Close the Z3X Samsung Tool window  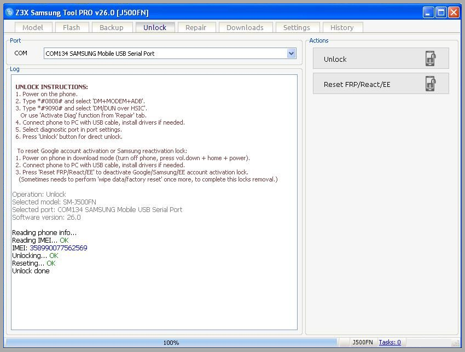(x=454, y=13)
